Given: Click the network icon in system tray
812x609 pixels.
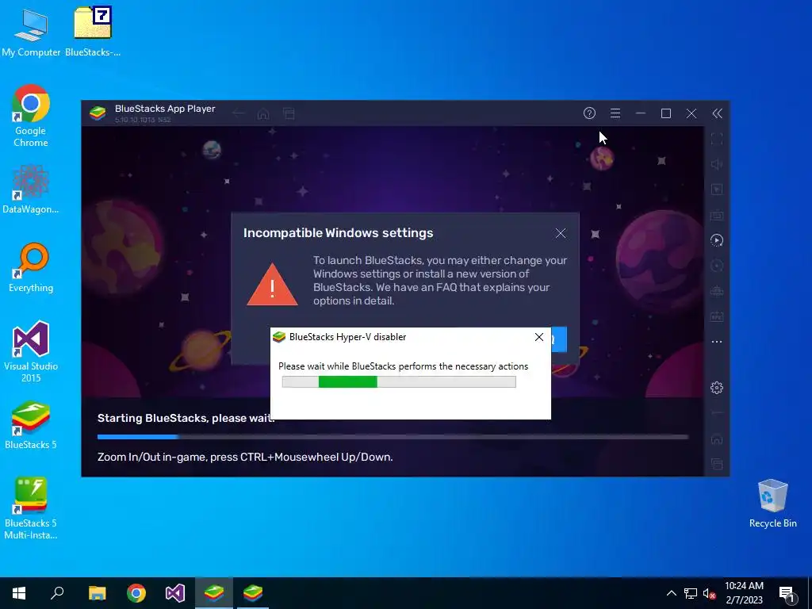Looking at the screenshot, I should point(691,593).
